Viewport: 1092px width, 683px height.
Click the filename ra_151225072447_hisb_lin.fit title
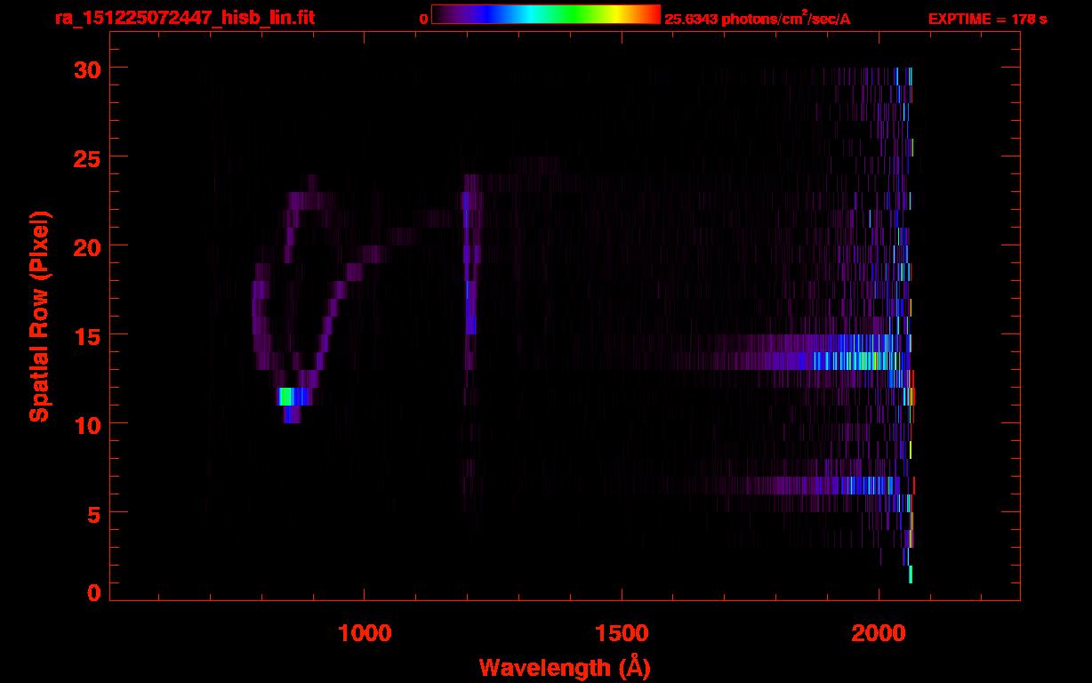184,18
